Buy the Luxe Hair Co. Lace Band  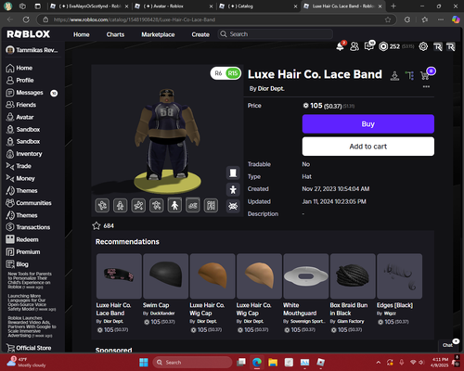(x=368, y=124)
